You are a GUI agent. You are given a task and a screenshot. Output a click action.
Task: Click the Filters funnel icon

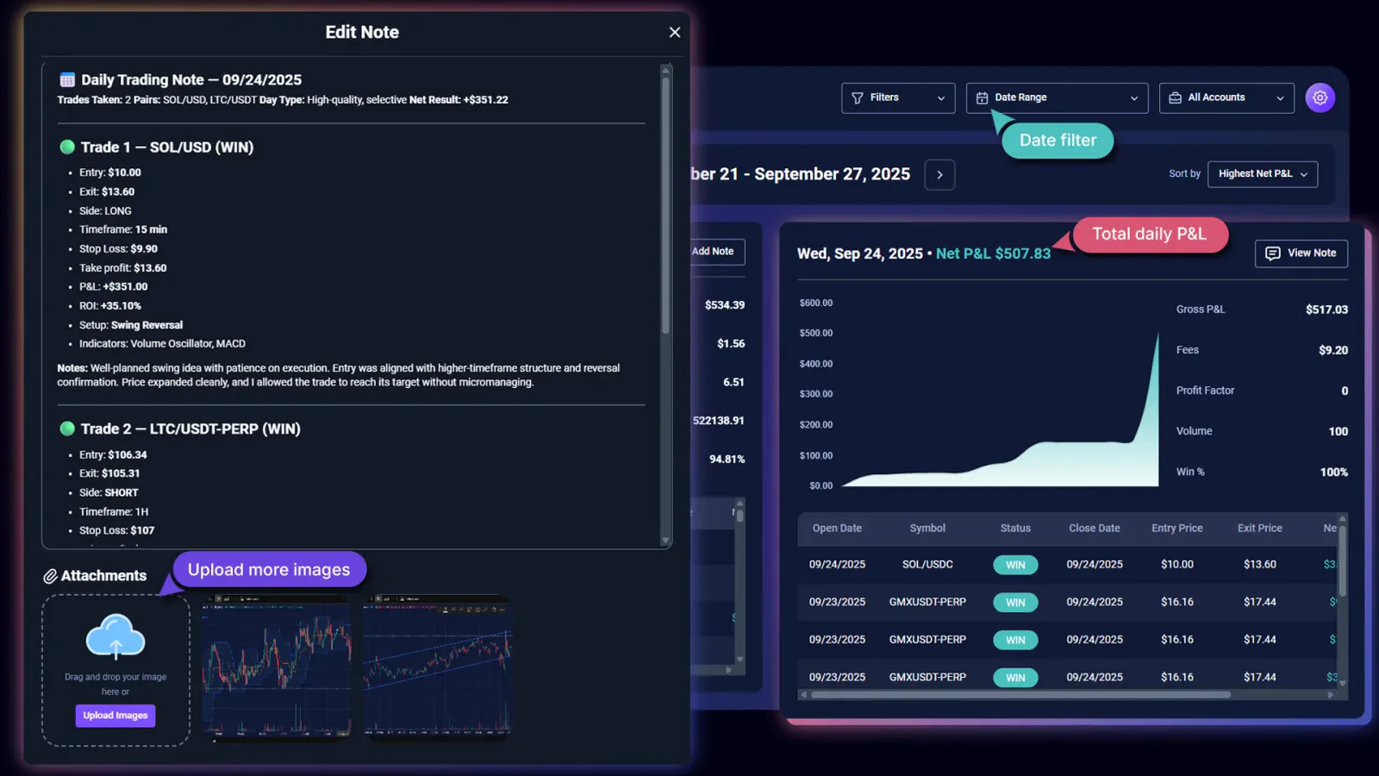pos(858,97)
